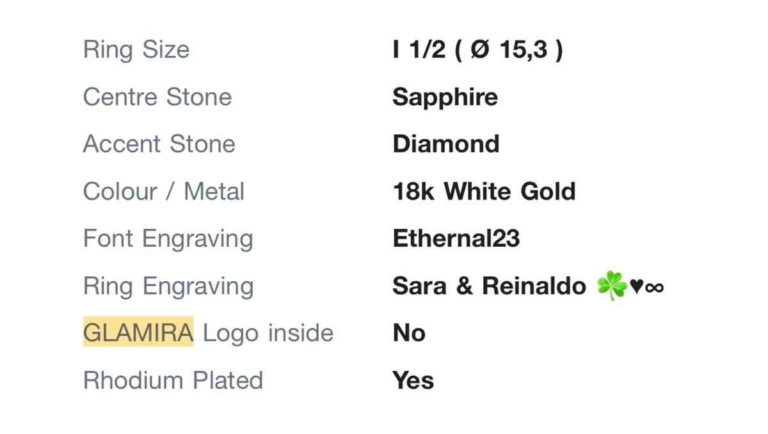Select the Font Engraving label

[168, 240]
